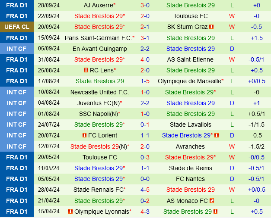Click the card icon beside AS Monaco FC
The width and height of the screenshot is (271, 218).
[212, 200]
